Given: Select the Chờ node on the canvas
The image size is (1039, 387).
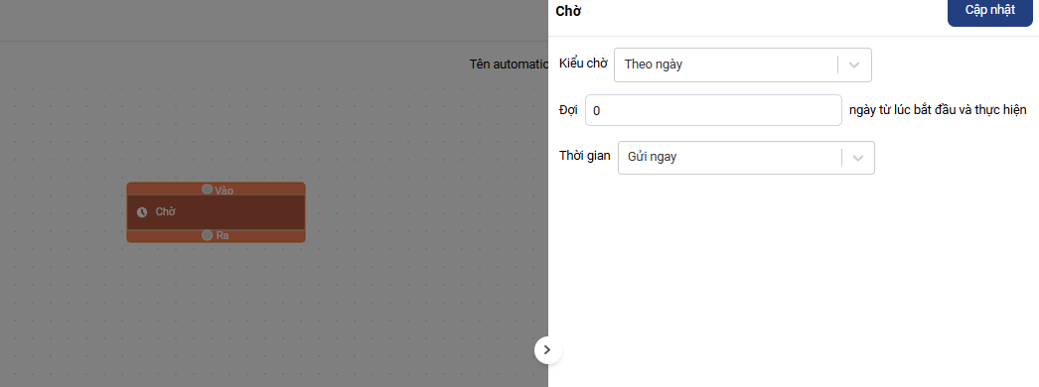Looking at the screenshot, I should [x=216, y=212].
